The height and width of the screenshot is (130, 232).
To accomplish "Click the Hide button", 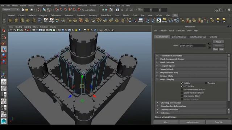I will point(221,49).
